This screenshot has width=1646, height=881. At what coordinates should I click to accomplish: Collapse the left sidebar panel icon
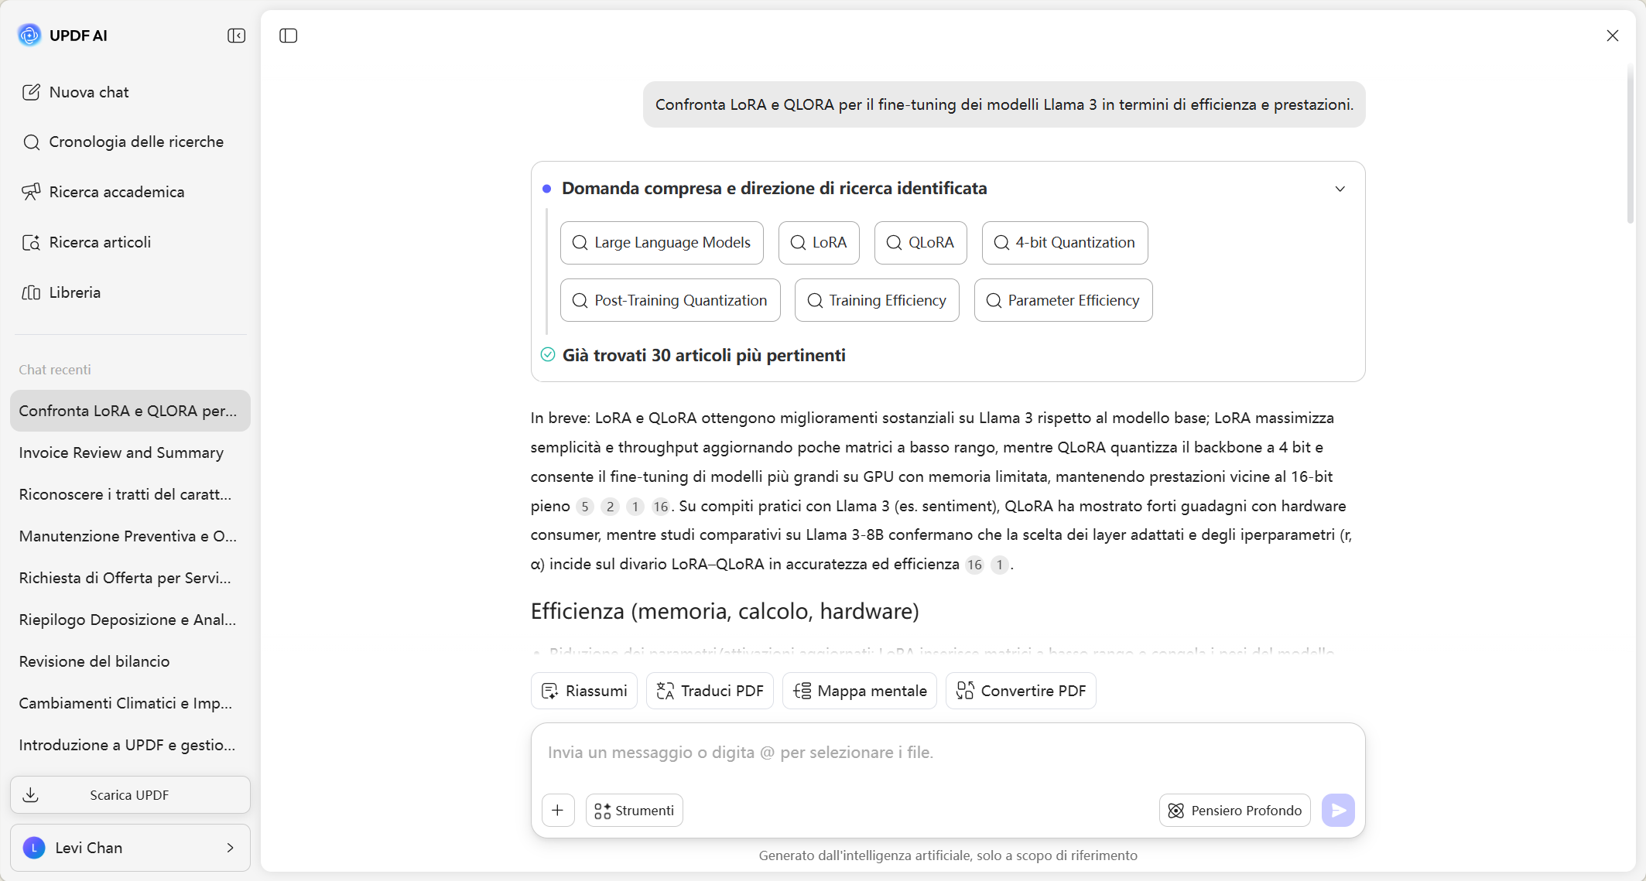click(x=237, y=36)
